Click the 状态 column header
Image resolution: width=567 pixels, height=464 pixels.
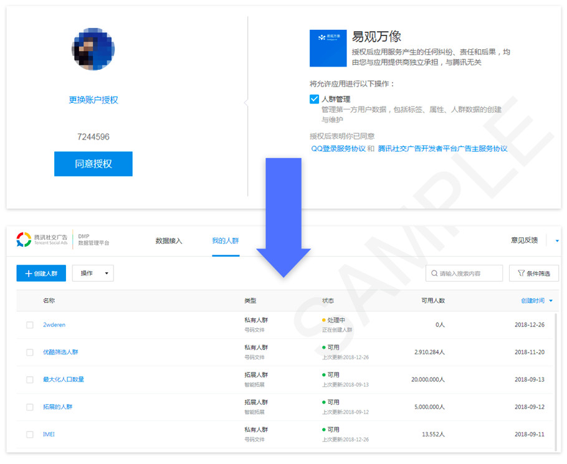tap(328, 301)
